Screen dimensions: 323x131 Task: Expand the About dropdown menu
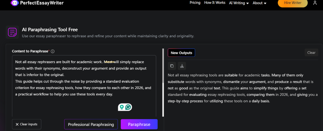(x=260, y=3)
